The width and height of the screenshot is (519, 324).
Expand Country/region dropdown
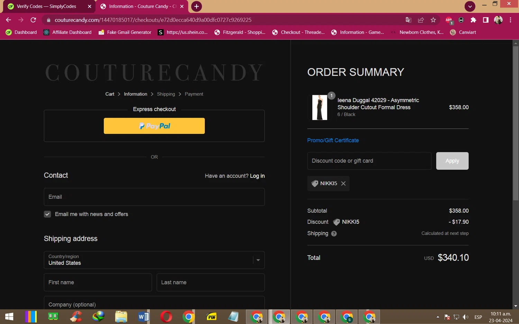click(x=154, y=260)
